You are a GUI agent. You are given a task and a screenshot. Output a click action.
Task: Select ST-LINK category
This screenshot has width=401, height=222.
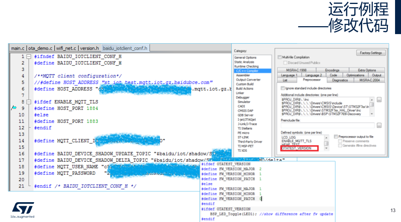[243, 137]
